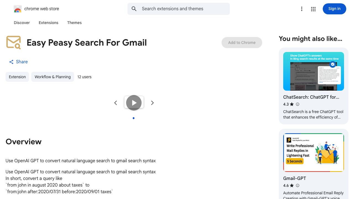Open the three-dot more options menu
354x199 pixels.
[302, 9]
